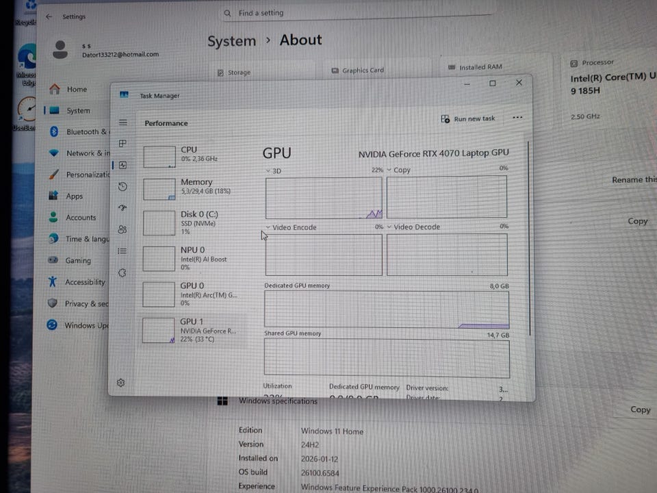The height and width of the screenshot is (493, 657).
Task: Open the three-dot more options menu
Action: (x=517, y=117)
